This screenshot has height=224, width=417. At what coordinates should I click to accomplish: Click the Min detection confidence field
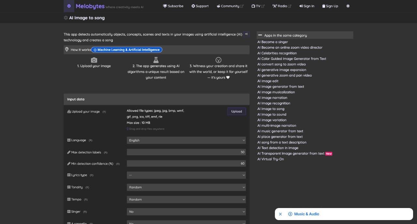[x=186, y=163]
